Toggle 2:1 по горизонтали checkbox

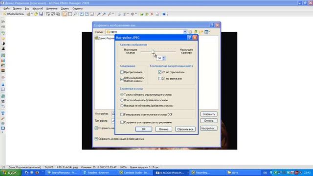[160, 72]
